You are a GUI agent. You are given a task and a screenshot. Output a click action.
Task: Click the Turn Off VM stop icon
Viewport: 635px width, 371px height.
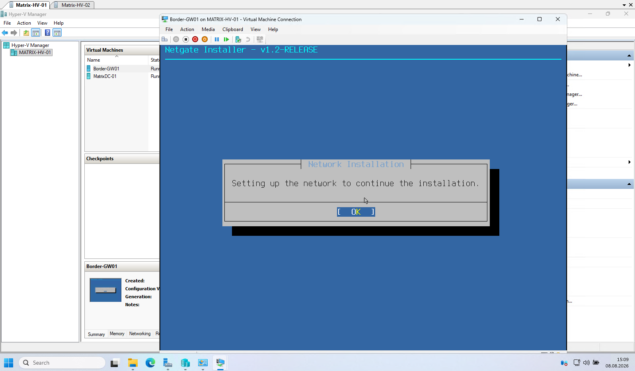185,39
